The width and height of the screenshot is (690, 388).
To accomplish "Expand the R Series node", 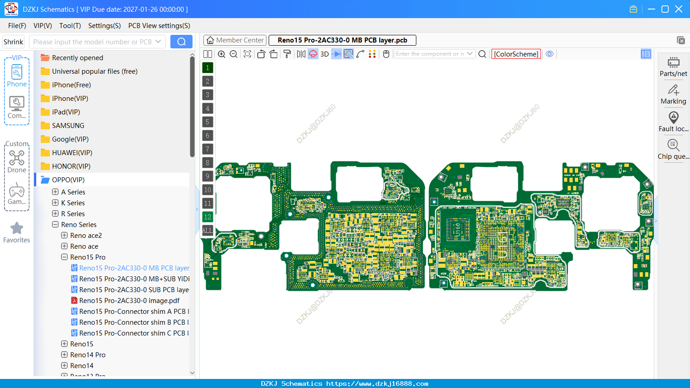I will click(x=55, y=213).
